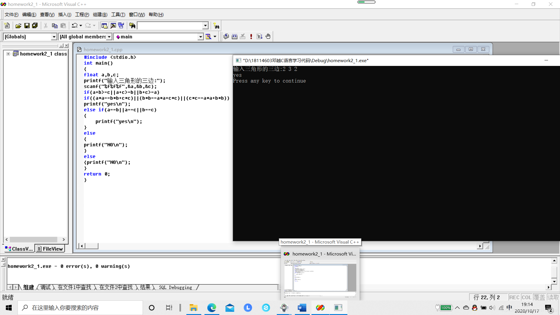Open the Window List icon
The height and width of the screenshot is (315, 560).
pos(121,26)
